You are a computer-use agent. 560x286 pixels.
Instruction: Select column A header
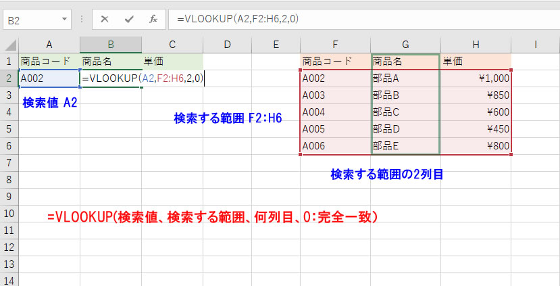(x=49, y=45)
